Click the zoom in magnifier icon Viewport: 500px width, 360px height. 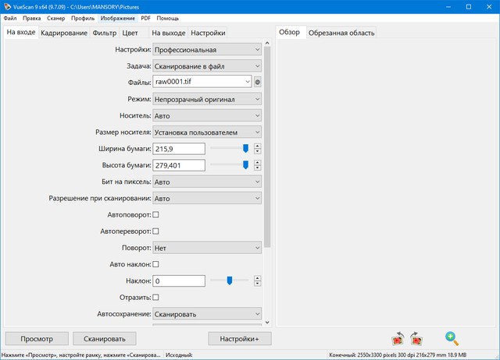[452, 338]
